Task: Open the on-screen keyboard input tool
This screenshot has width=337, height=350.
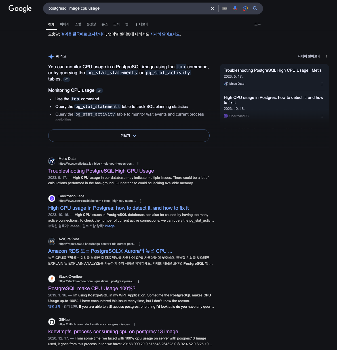Action: tap(225, 9)
